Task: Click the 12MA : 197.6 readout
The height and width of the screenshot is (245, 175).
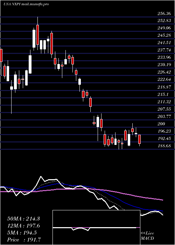Action: (23, 226)
